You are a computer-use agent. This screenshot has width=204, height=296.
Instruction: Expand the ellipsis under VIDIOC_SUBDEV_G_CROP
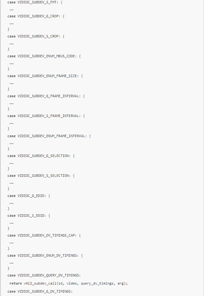(x=11, y=24)
